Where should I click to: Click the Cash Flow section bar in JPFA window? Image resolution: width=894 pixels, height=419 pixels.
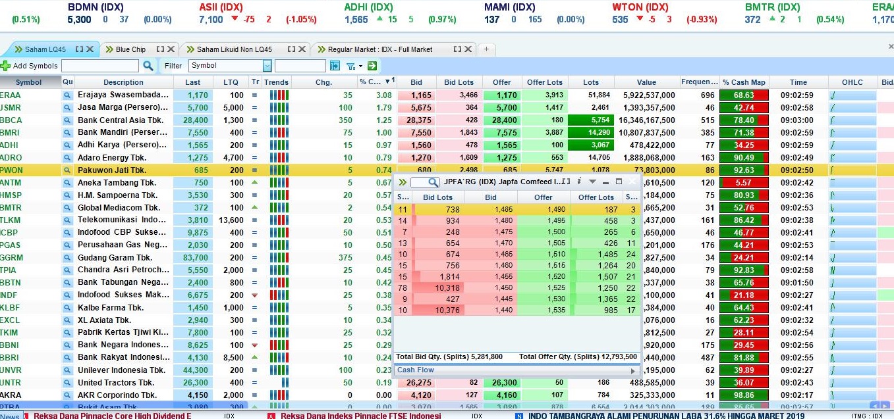(517, 370)
